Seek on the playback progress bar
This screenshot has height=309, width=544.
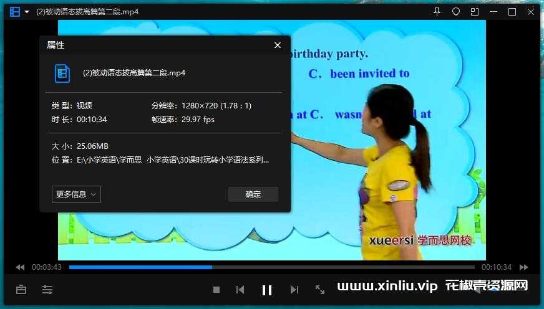pos(271,267)
